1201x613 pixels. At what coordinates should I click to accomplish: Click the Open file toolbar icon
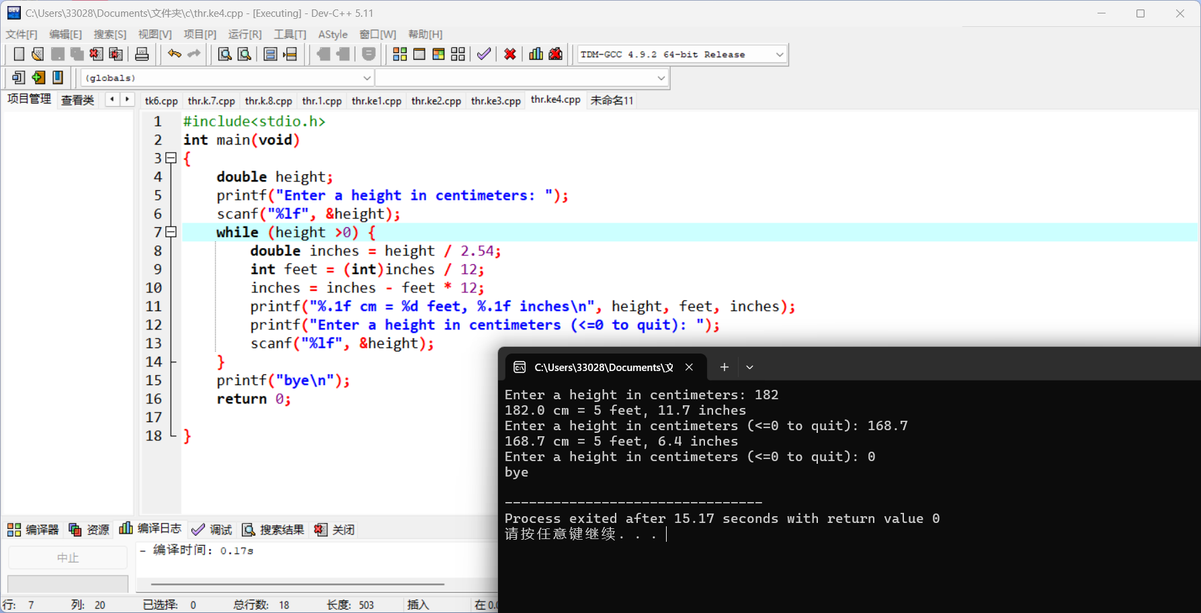[38, 54]
